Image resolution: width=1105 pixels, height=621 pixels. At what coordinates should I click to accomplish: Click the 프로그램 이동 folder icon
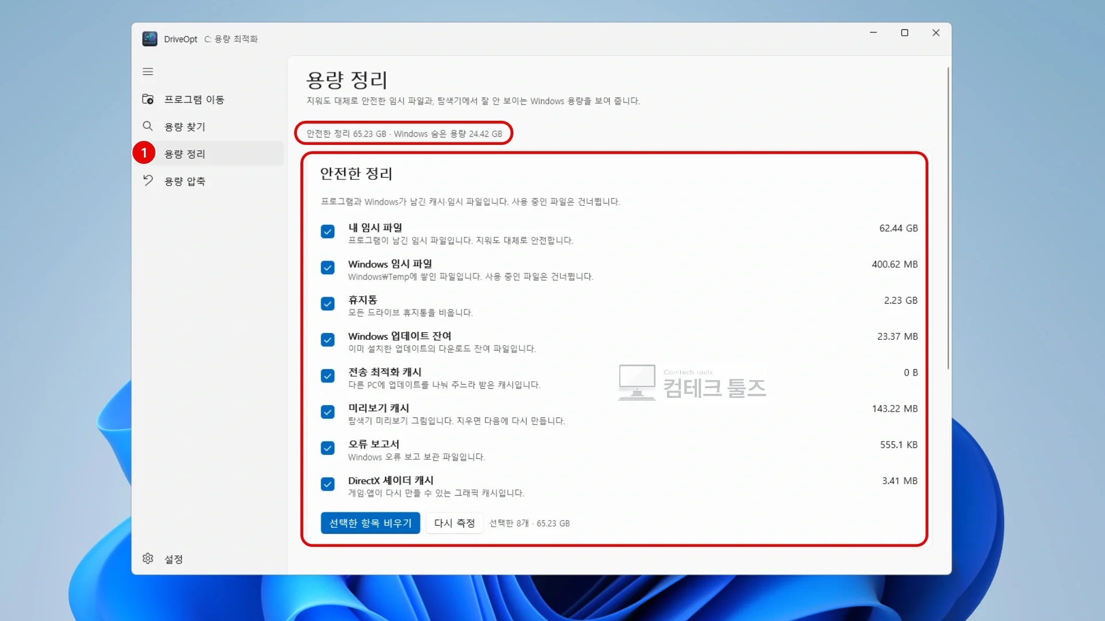coord(148,99)
